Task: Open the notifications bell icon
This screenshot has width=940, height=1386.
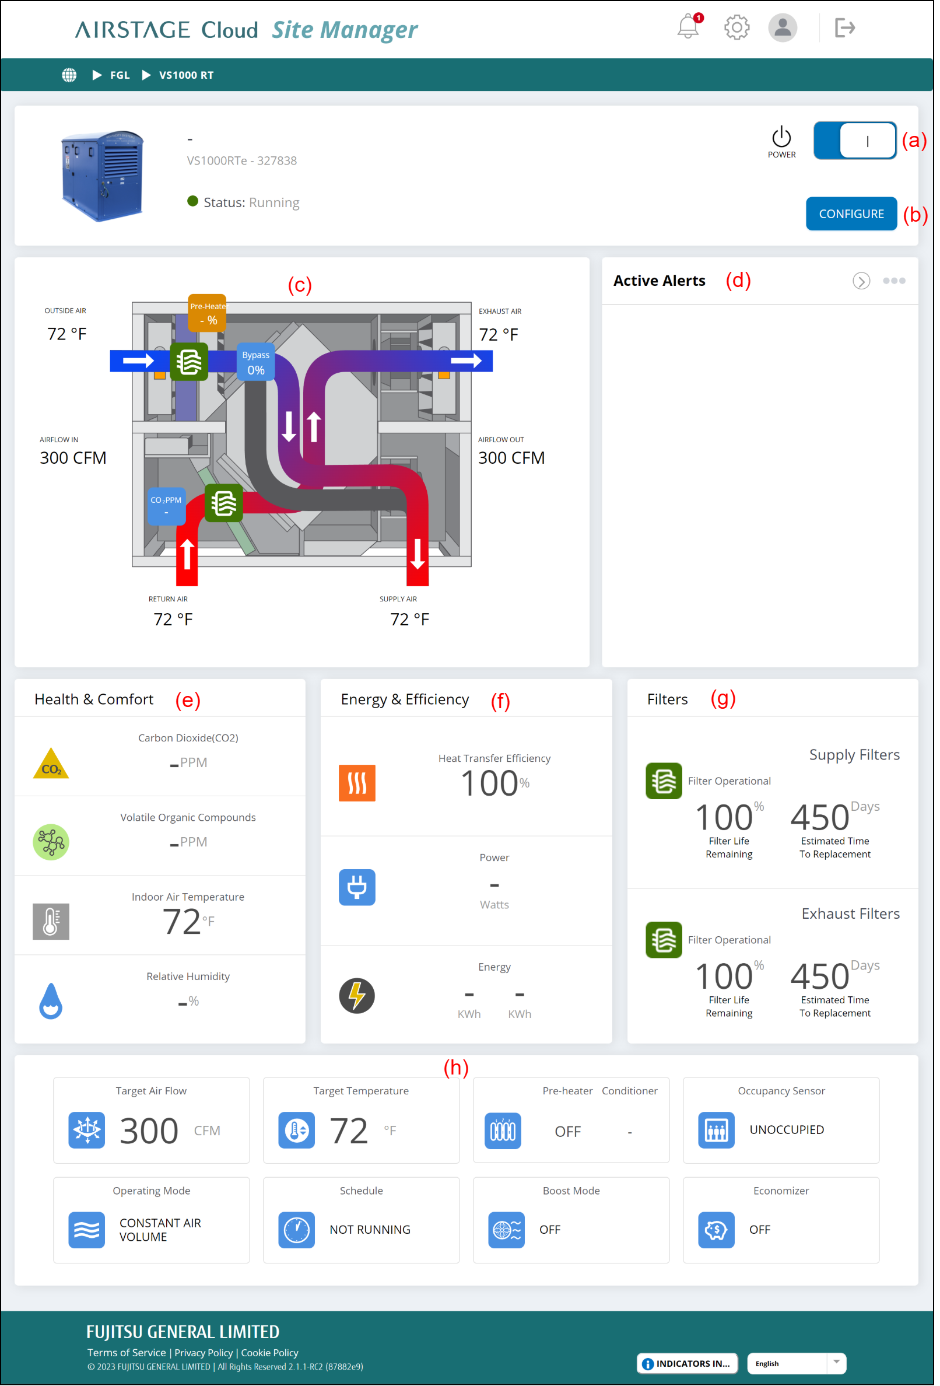Action: tap(689, 27)
